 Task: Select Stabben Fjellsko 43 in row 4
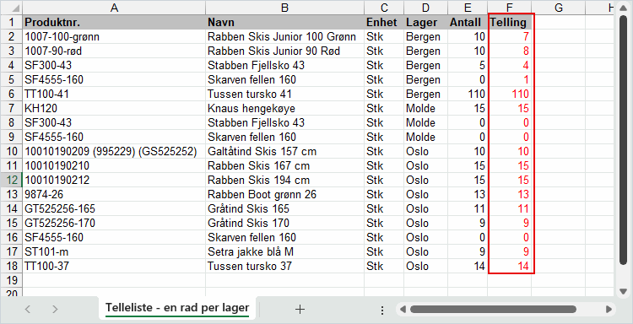(x=285, y=65)
